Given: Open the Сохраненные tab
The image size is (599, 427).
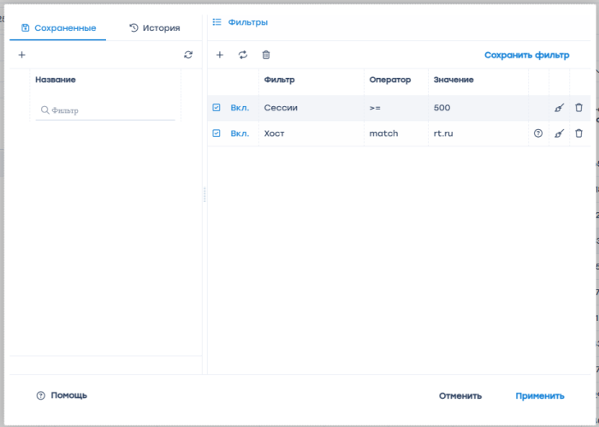Looking at the screenshot, I should pos(58,27).
